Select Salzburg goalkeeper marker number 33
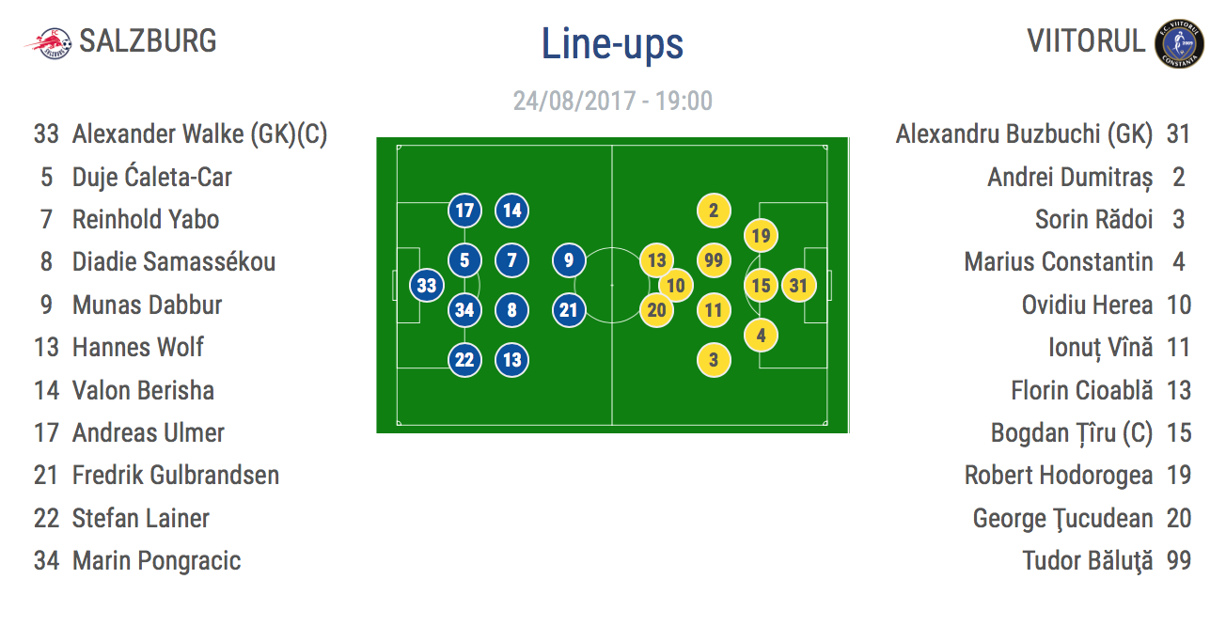The image size is (1226, 626). (x=427, y=285)
